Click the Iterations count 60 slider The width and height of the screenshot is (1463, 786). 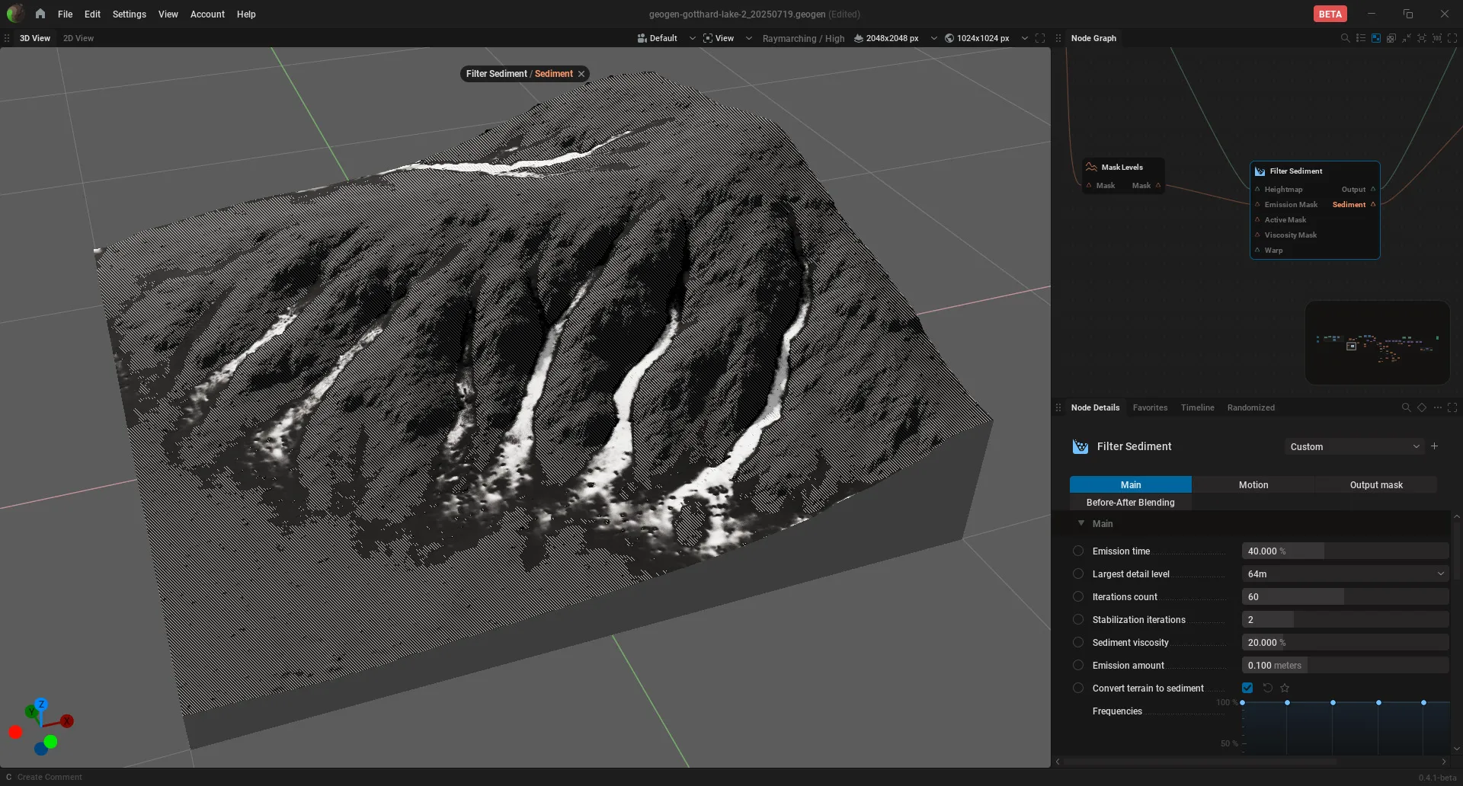pos(1345,596)
